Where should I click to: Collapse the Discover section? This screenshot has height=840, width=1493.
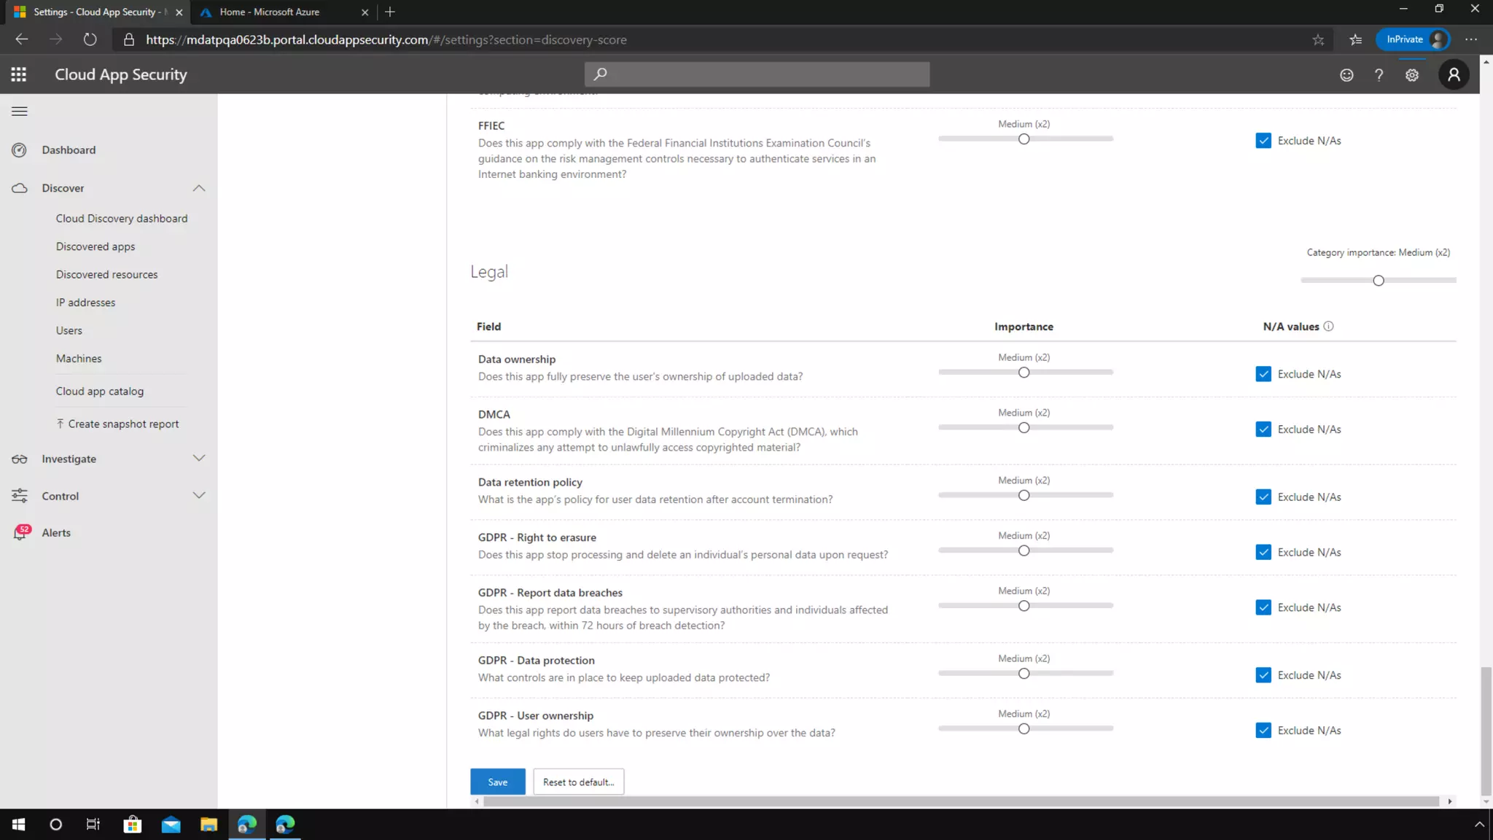(199, 188)
